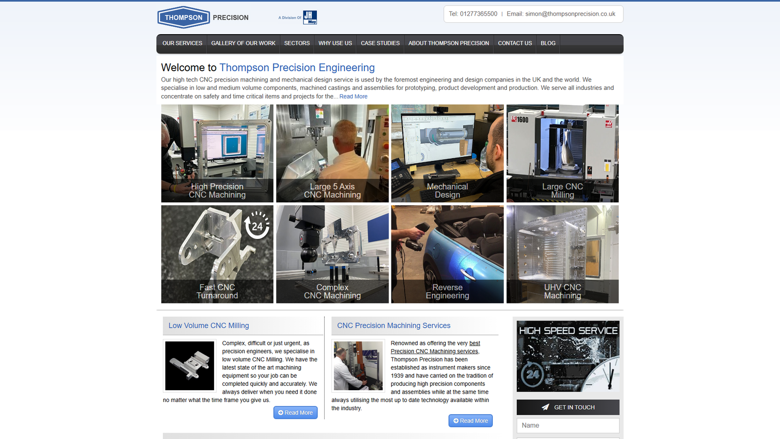Click the arrow icon on Low Volume CNC Milling's Read More
This screenshot has height=439, width=780.
pyautogui.click(x=280, y=412)
